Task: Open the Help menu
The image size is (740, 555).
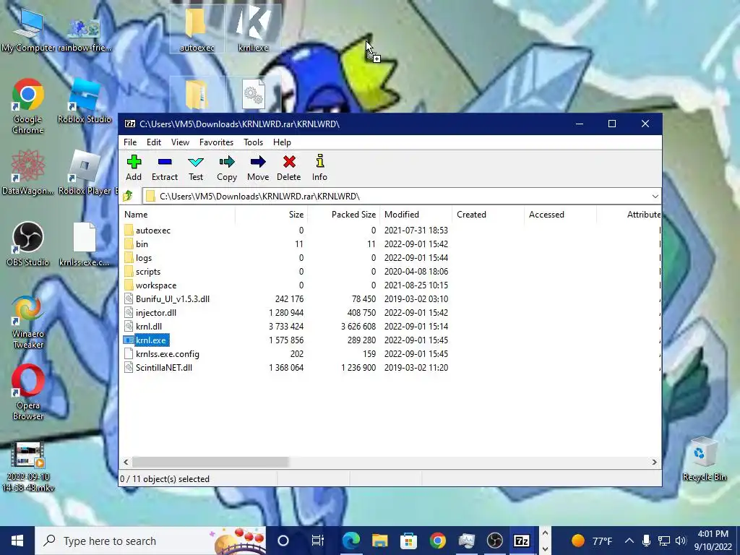Action: click(x=282, y=142)
